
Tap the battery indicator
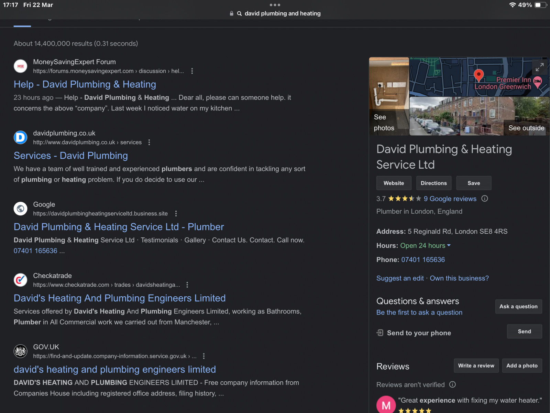(x=541, y=5)
